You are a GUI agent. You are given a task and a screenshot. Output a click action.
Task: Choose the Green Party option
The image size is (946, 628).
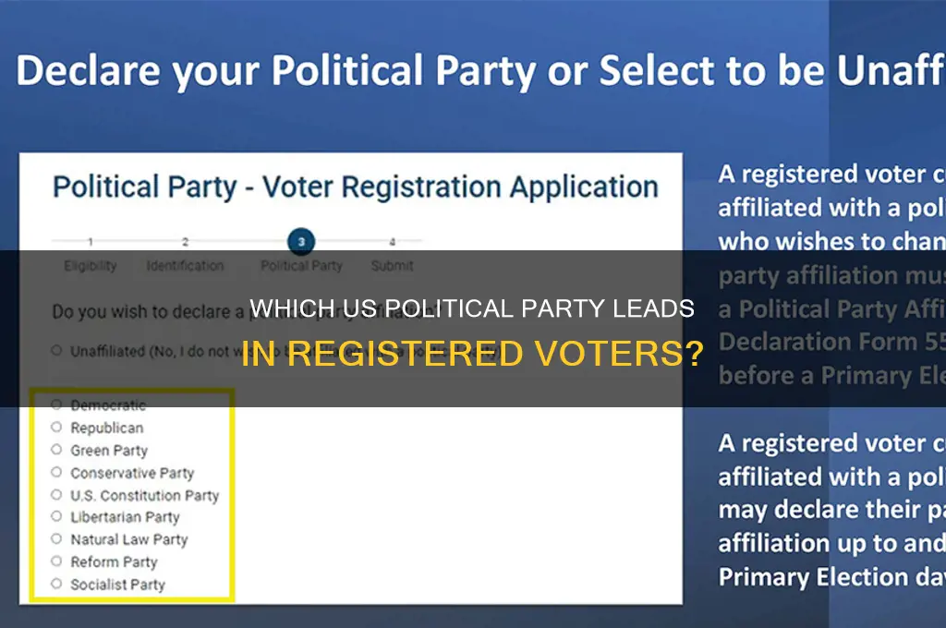(56, 450)
